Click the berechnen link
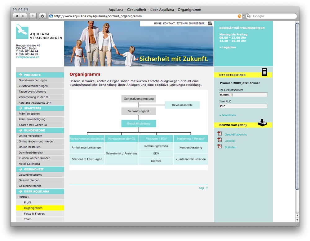This screenshot has width=310, height=241. click(227, 115)
